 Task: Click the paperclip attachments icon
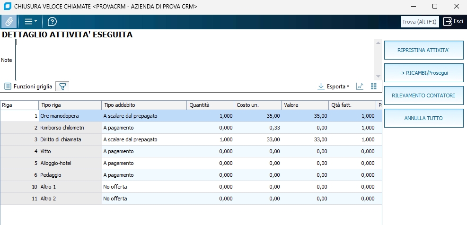[x=9, y=22]
